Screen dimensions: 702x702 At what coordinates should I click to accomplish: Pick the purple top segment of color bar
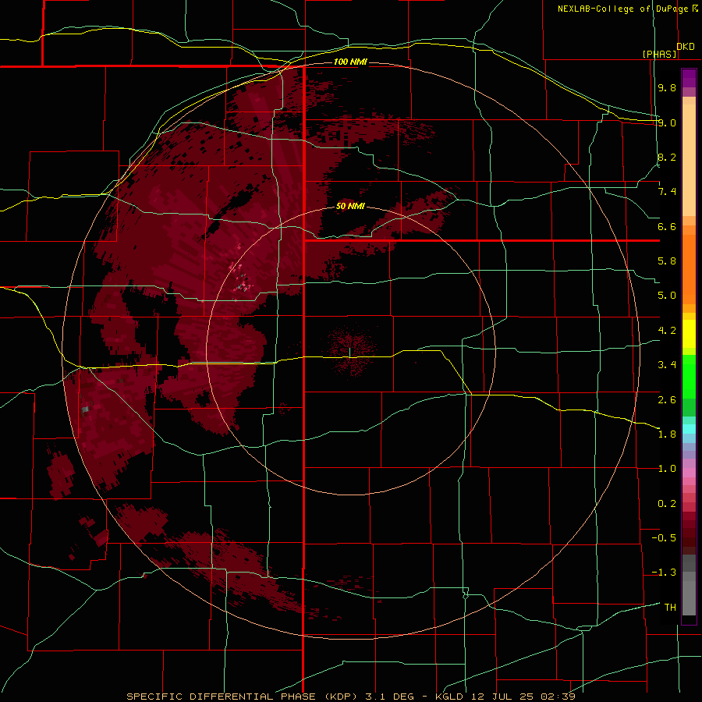(x=689, y=78)
